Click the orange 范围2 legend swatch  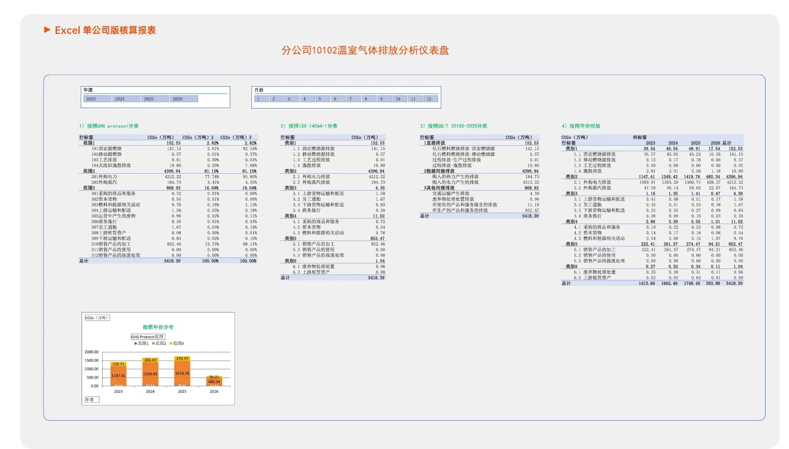click(x=153, y=343)
